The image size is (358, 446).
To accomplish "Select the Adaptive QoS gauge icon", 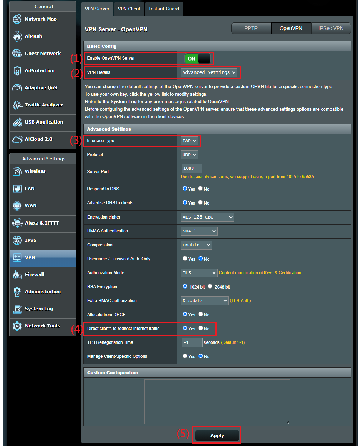I will (x=17, y=88).
